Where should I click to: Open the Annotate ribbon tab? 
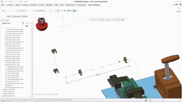coord(34,5)
